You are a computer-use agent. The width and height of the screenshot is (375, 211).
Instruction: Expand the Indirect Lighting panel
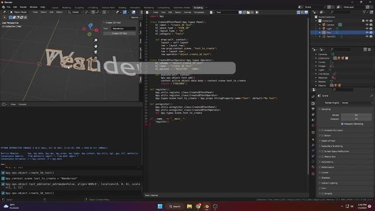329,183
